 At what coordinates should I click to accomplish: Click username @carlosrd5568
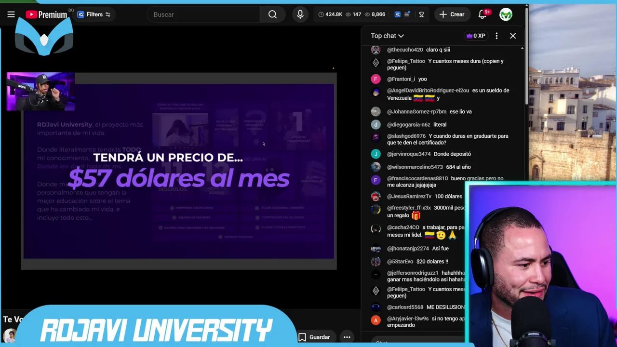coord(405,307)
